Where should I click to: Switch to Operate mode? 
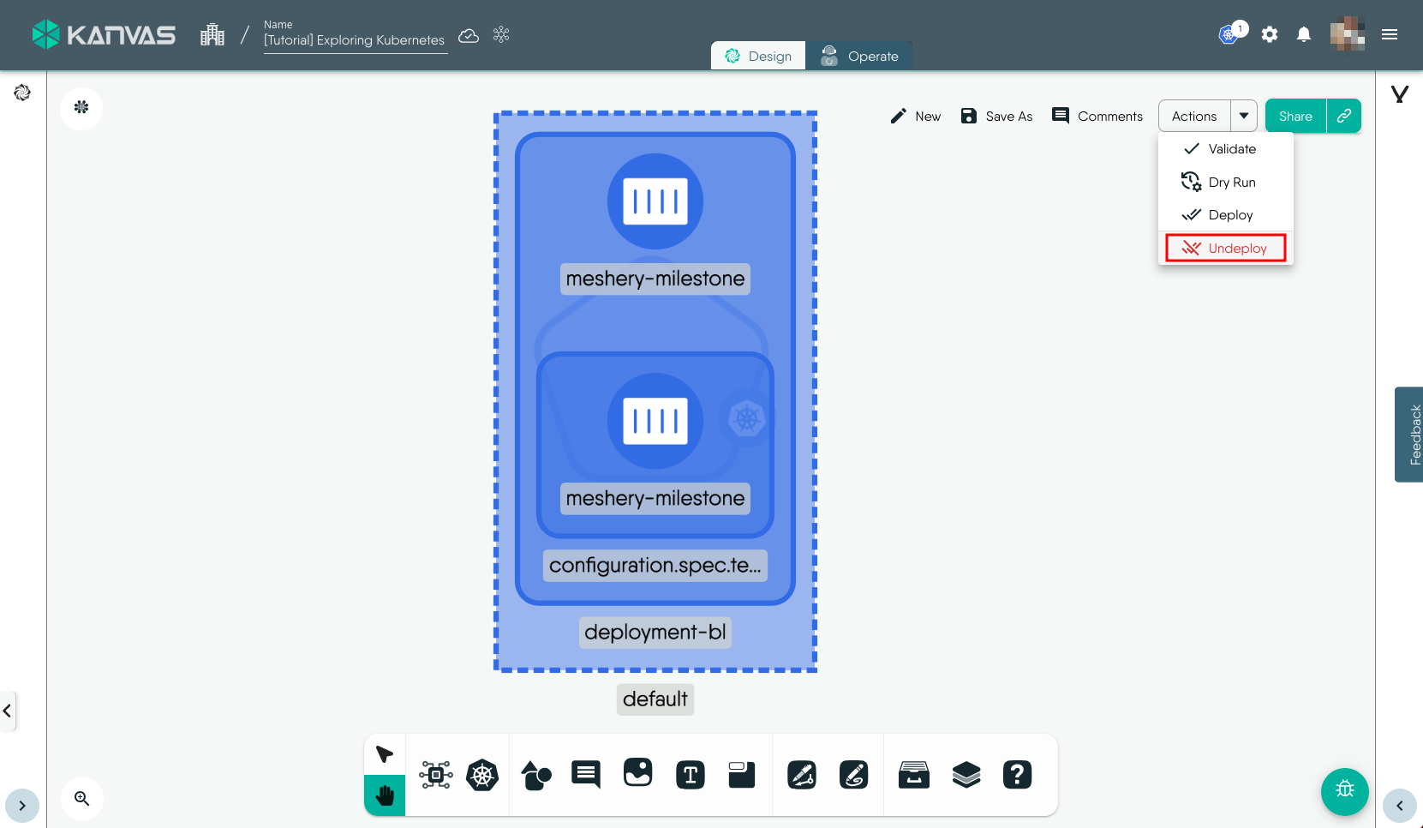click(x=859, y=57)
